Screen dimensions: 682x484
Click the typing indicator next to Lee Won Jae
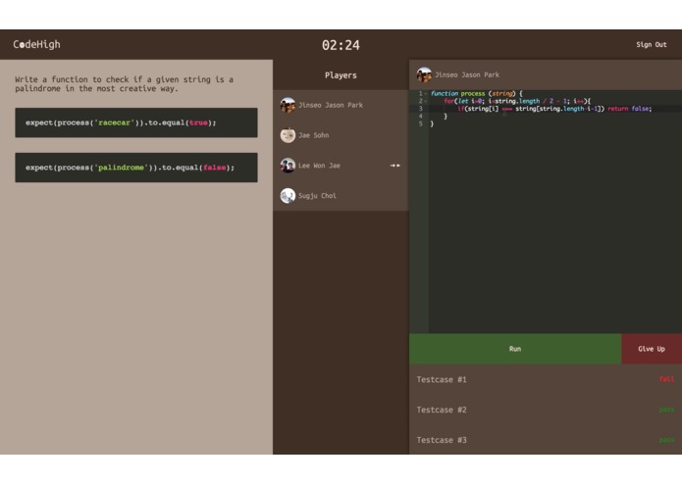(394, 166)
